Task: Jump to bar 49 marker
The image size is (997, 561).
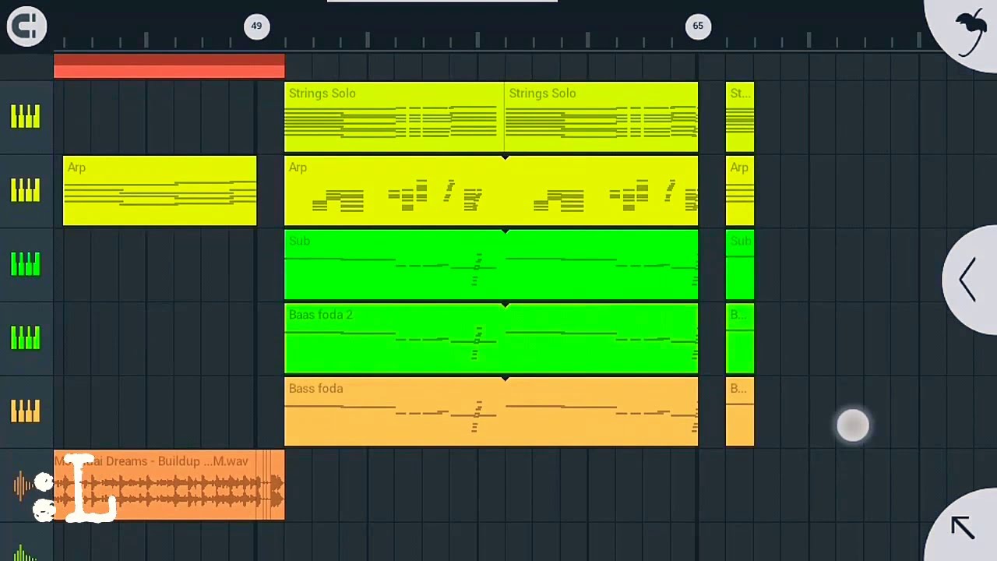Action: click(256, 26)
